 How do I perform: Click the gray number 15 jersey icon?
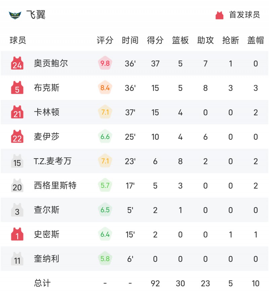coord(17,161)
